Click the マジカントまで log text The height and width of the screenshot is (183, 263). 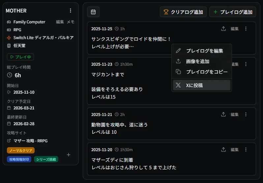pos(108,75)
